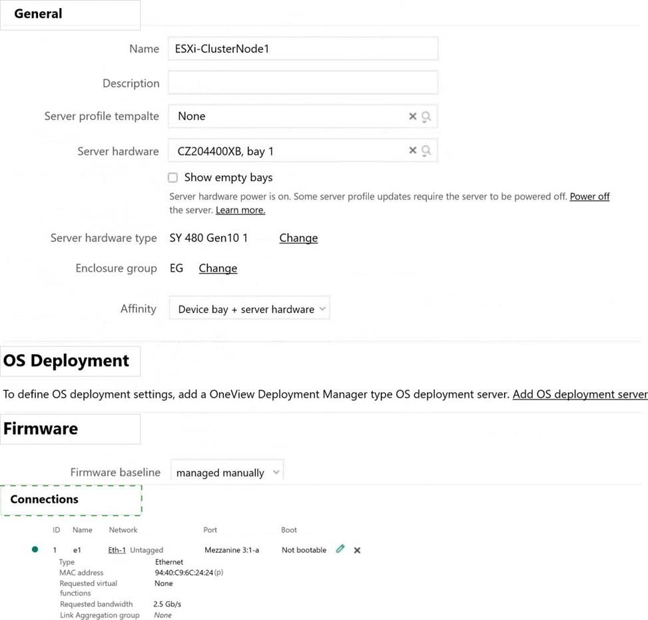Jump to the General section tab
Image resolution: width=648 pixels, height=620 pixels.
70,15
